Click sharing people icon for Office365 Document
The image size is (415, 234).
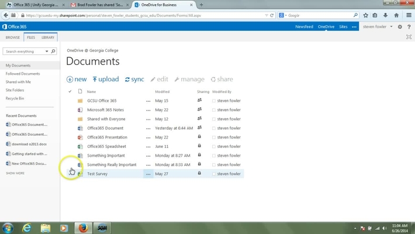point(199,128)
